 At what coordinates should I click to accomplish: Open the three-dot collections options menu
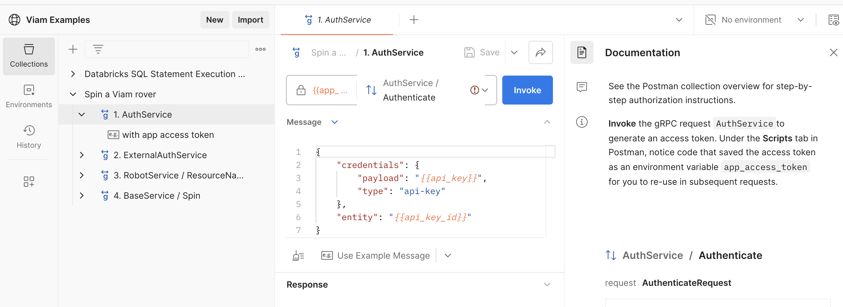261,50
